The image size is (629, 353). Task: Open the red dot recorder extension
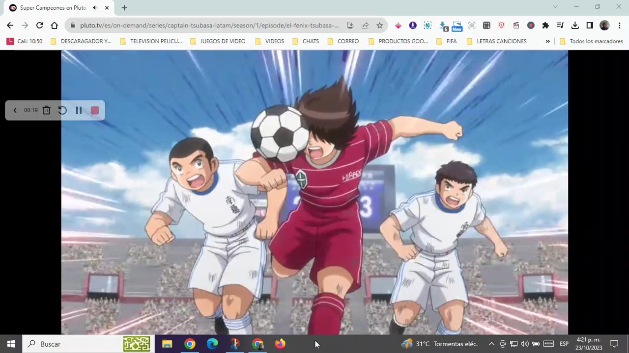coord(531,25)
